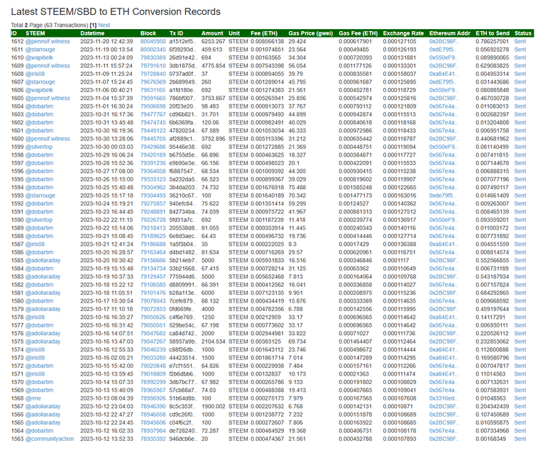Select ETH to Send value 0.786257501
Screen dimensions: 545x450
(x=492, y=41)
